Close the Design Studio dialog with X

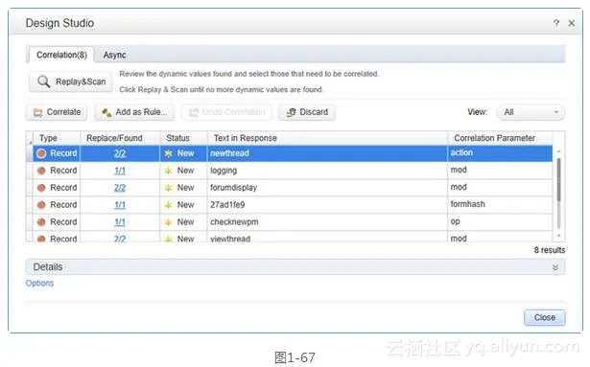click(x=571, y=23)
